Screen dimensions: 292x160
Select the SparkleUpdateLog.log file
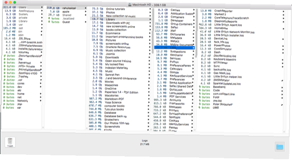tap(241, 84)
